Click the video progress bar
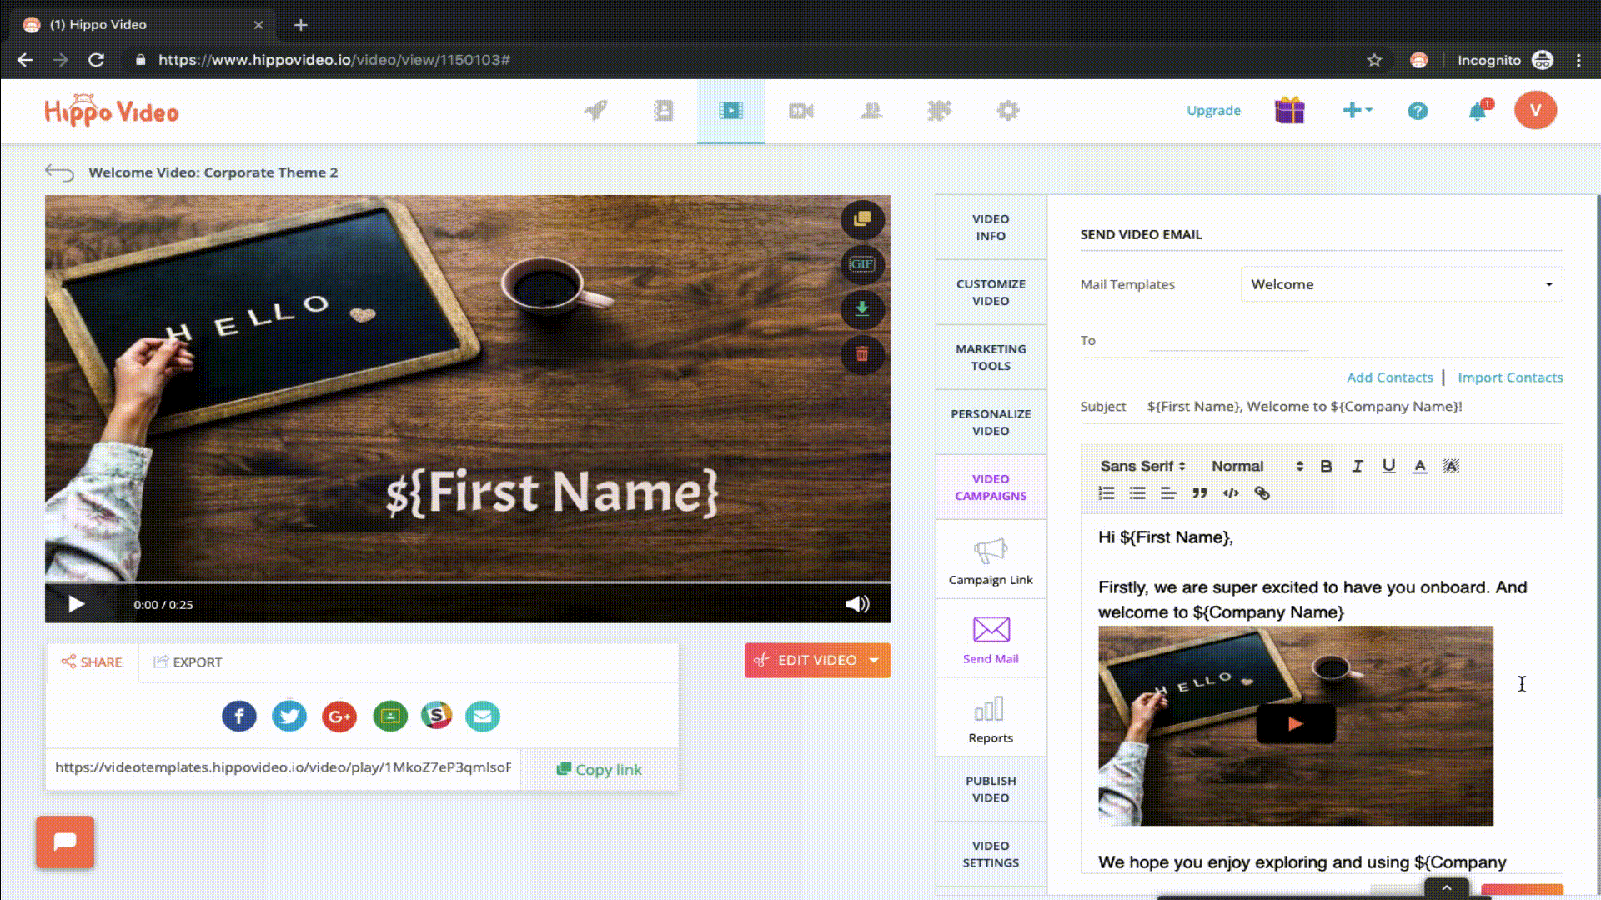 coord(468,582)
